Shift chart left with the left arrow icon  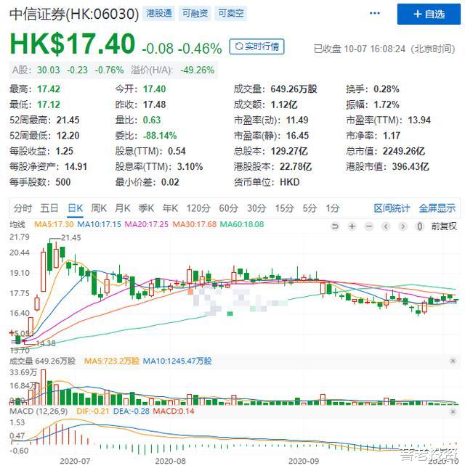click(x=387, y=226)
